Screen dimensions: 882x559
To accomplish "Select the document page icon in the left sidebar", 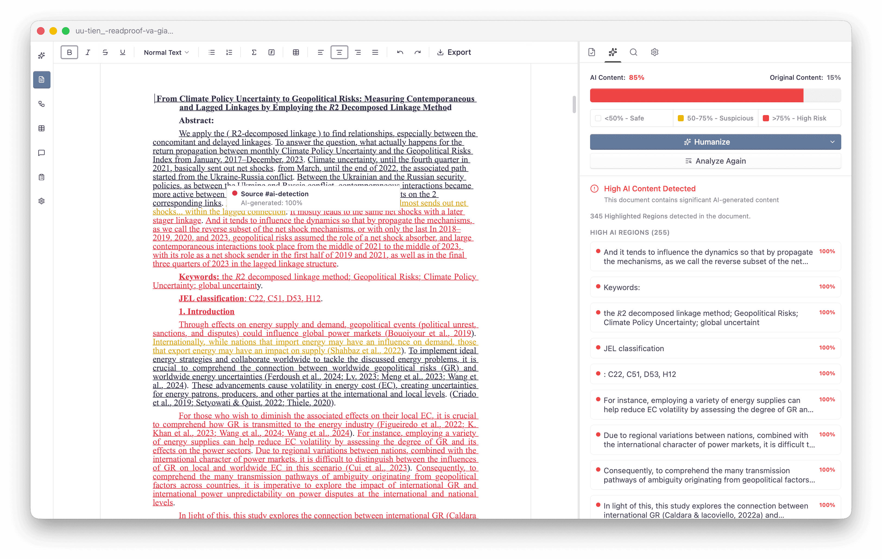I will pos(41,80).
